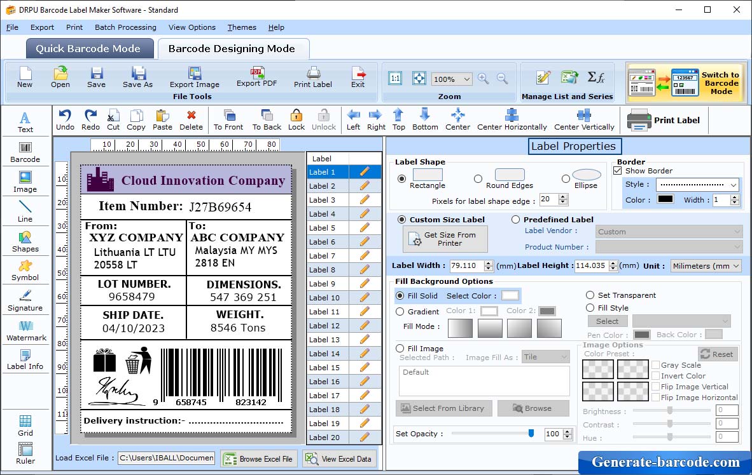Click the Export Image tool

click(194, 77)
